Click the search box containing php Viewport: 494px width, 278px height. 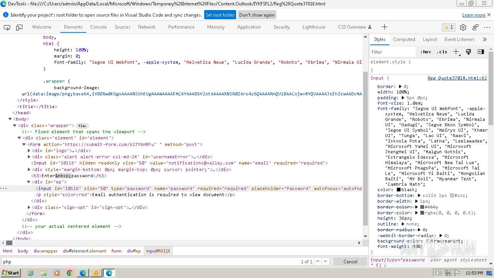[151, 261]
